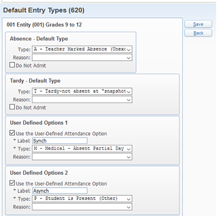Screen dimensions: 217x216
Task: Check Do Not Admit under Tardy
Action: tap(12, 107)
